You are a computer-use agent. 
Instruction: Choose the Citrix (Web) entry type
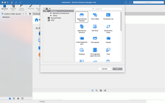(x=95, y=16)
